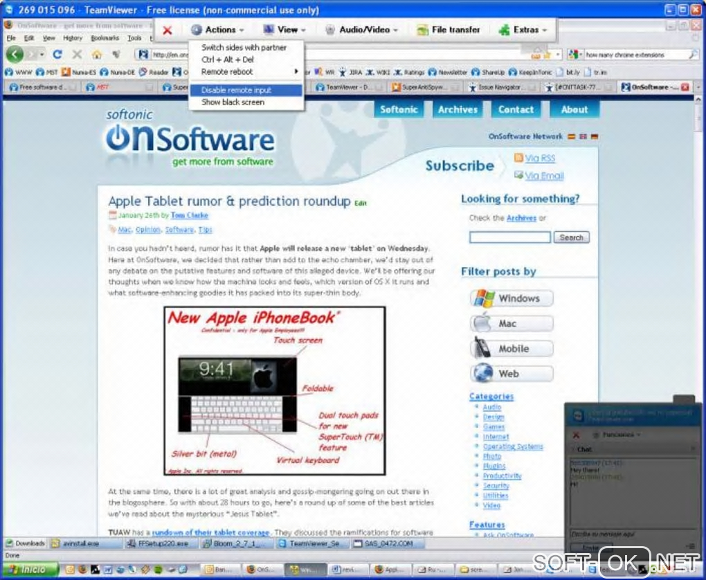Select Disable remote input option
The image size is (706, 580).
pyautogui.click(x=246, y=90)
